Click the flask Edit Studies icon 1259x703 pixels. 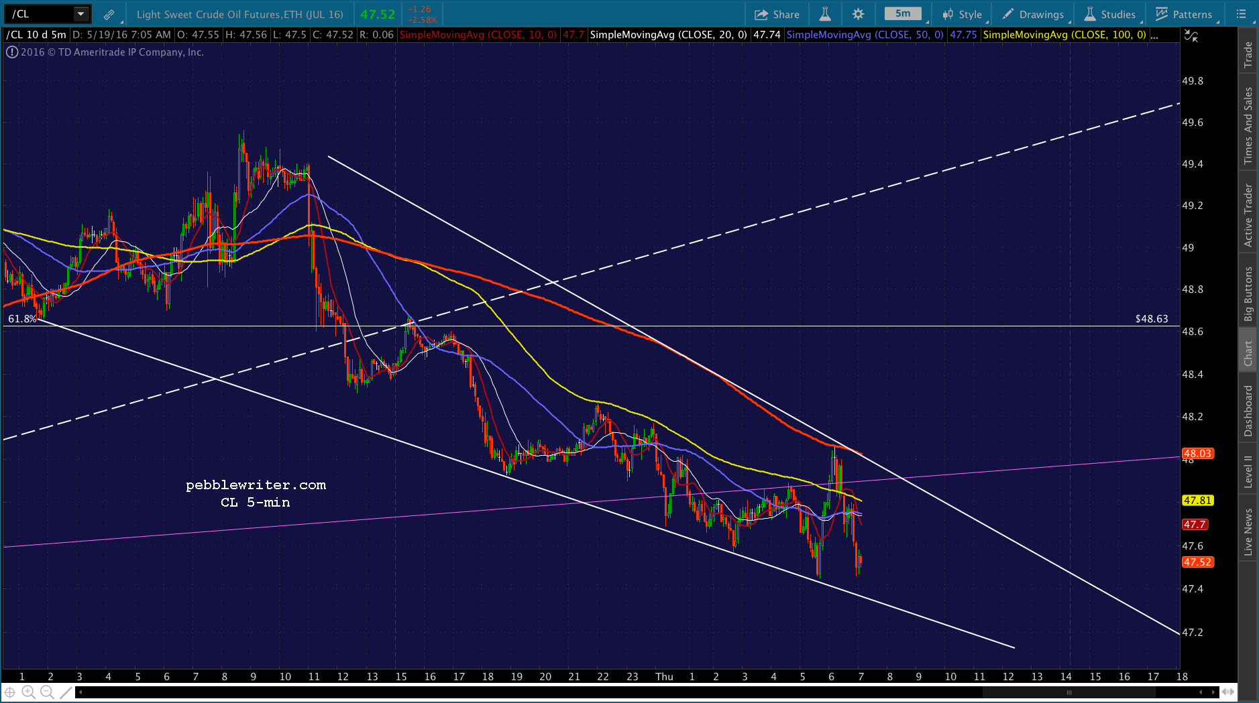tap(825, 14)
